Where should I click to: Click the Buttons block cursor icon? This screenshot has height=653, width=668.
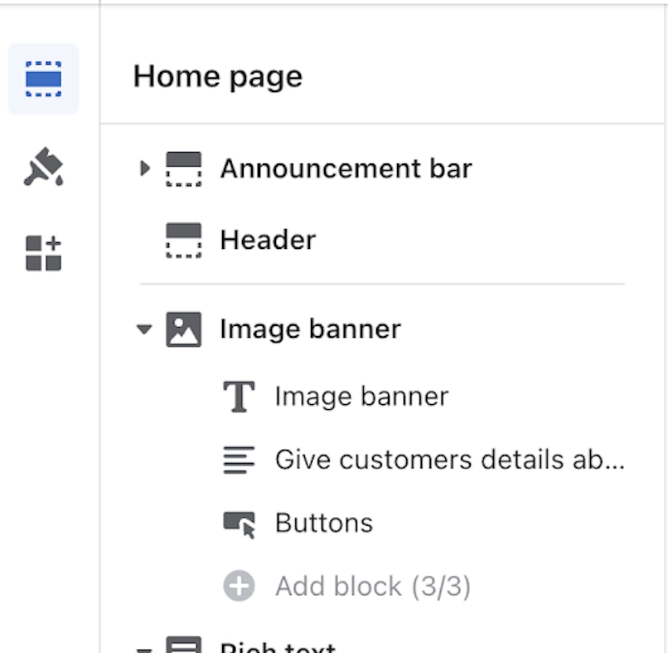(x=239, y=524)
